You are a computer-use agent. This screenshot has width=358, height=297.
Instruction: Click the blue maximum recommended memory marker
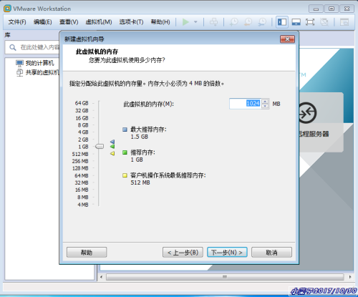(112, 142)
